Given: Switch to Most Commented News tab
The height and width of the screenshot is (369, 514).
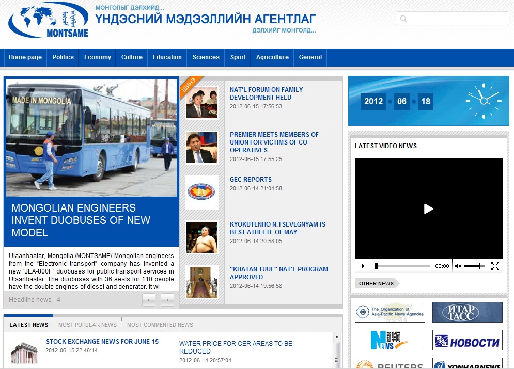Looking at the screenshot, I should pyautogui.click(x=160, y=325).
